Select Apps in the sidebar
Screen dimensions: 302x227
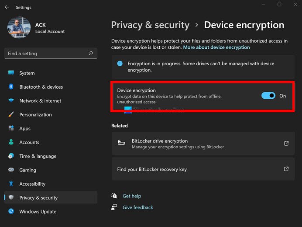pos(25,129)
